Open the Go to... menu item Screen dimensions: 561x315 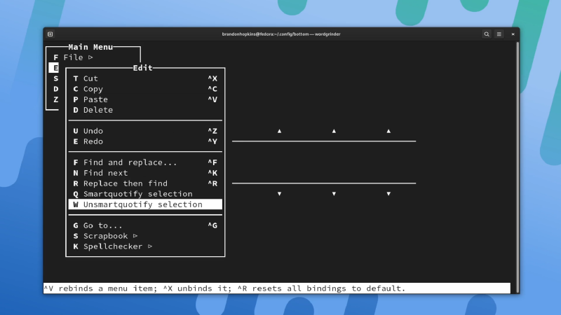102,225
